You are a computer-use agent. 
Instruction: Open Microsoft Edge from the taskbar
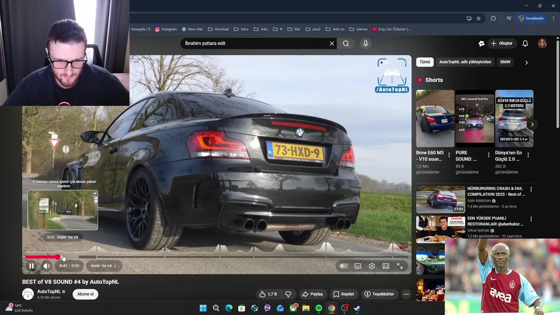tap(229, 308)
